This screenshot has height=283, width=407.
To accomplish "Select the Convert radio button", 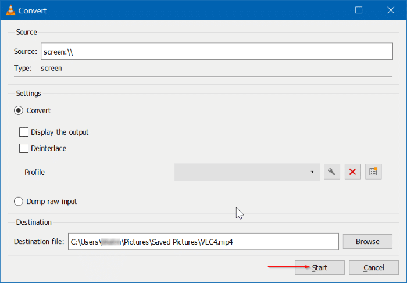I will (19, 110).
